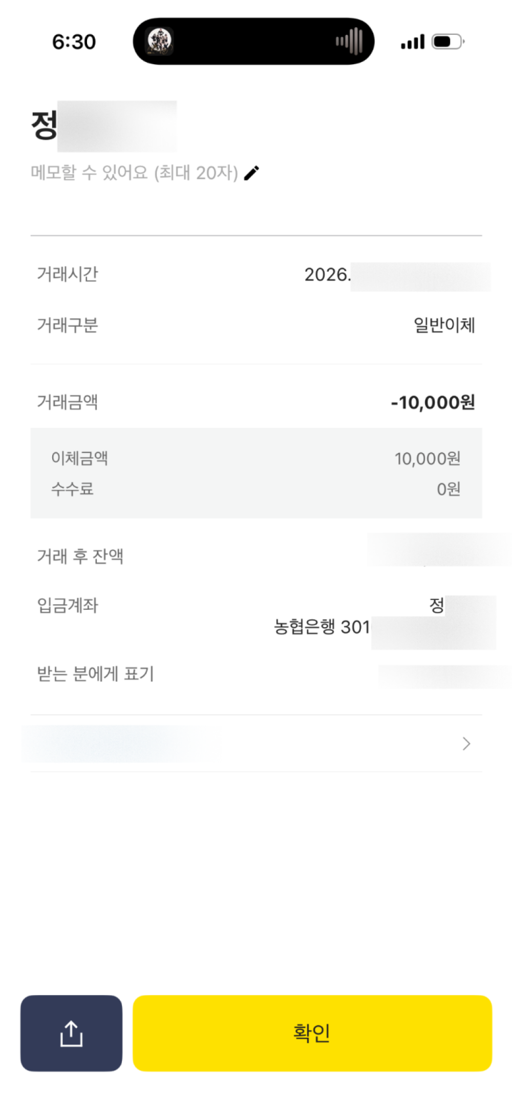
Task: Tap the share icon button
Action: point(71,1033)
